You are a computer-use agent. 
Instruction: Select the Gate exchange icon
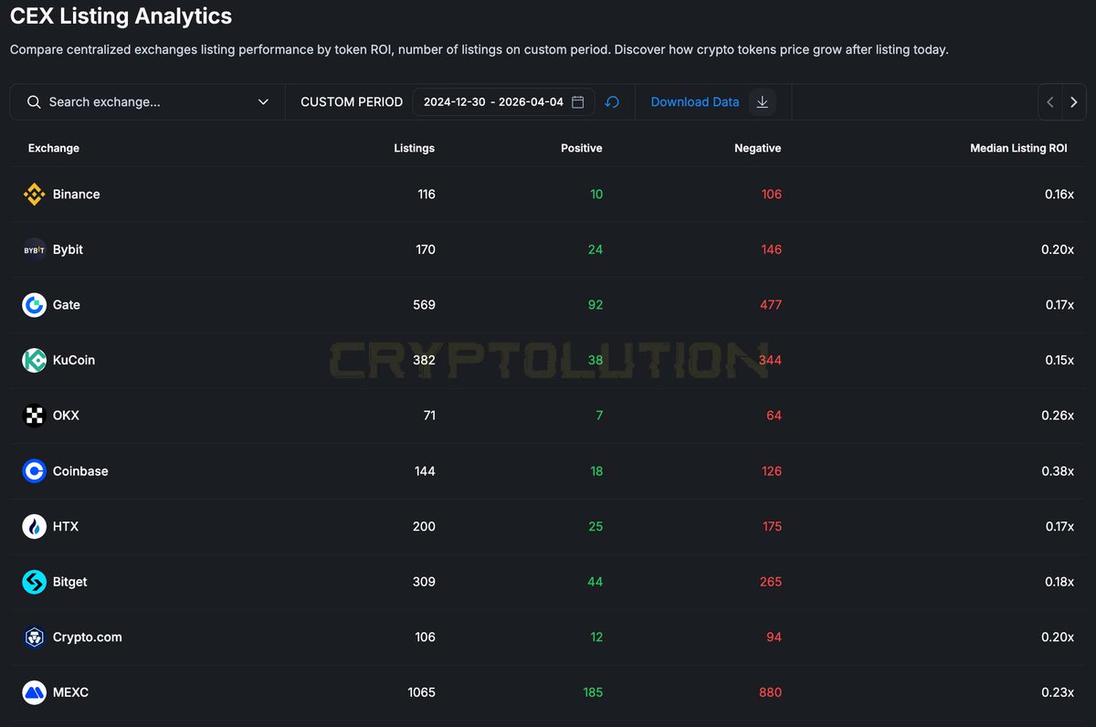point(34,304)
